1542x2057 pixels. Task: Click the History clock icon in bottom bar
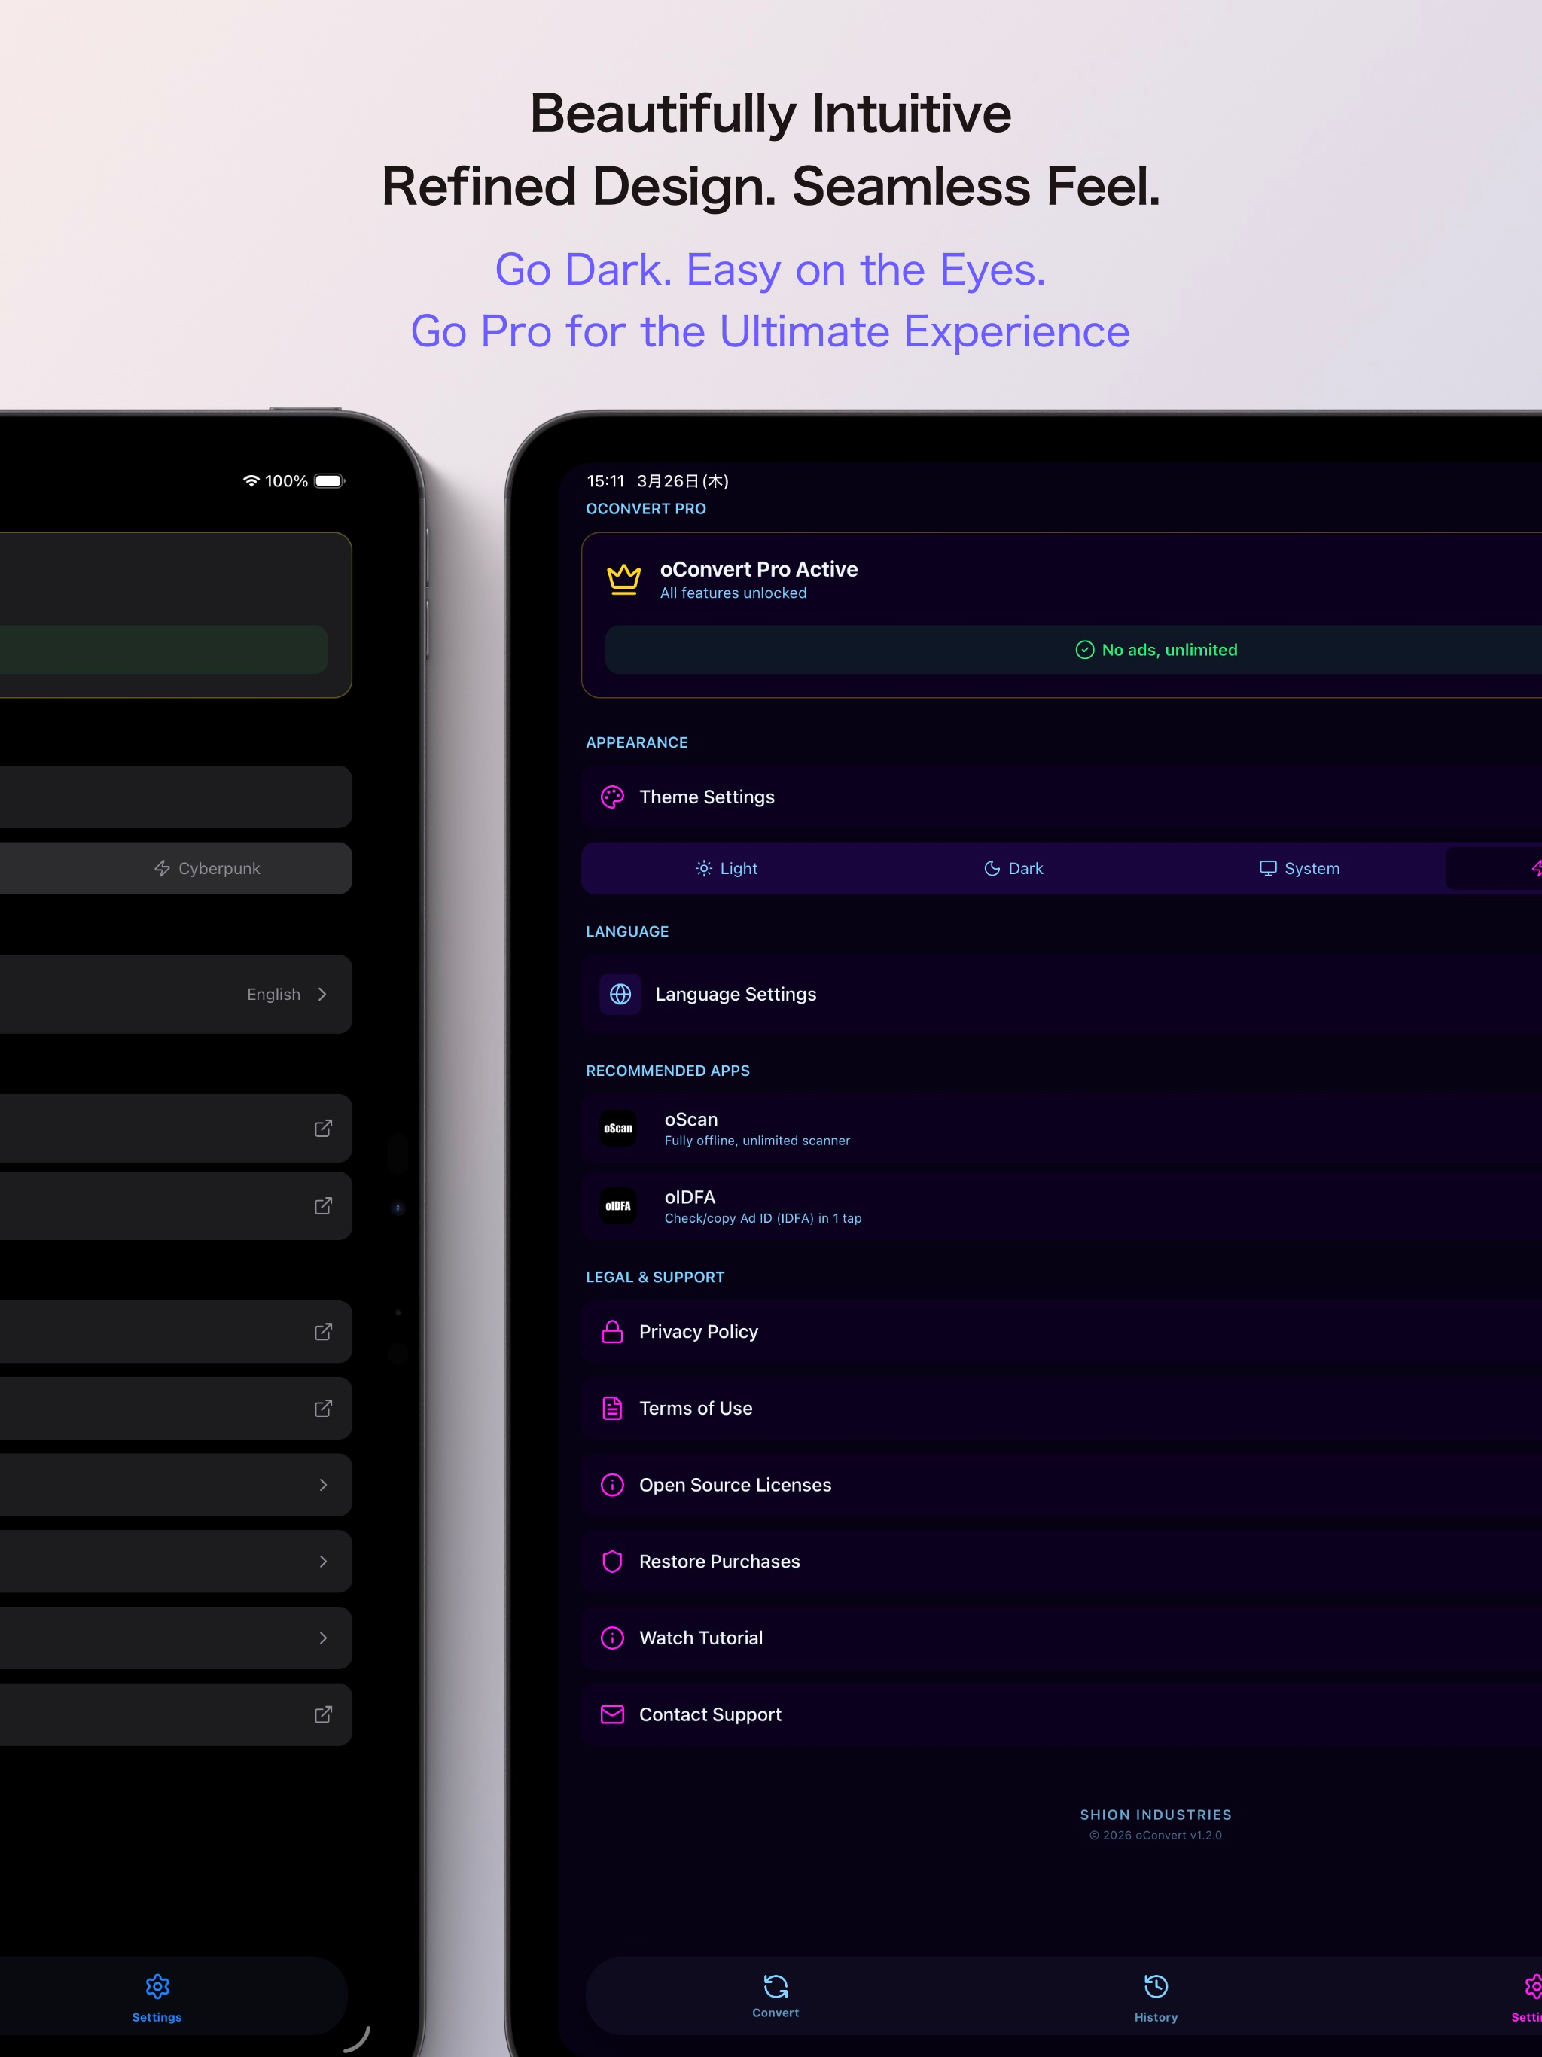click(x=1156, y=1987)
